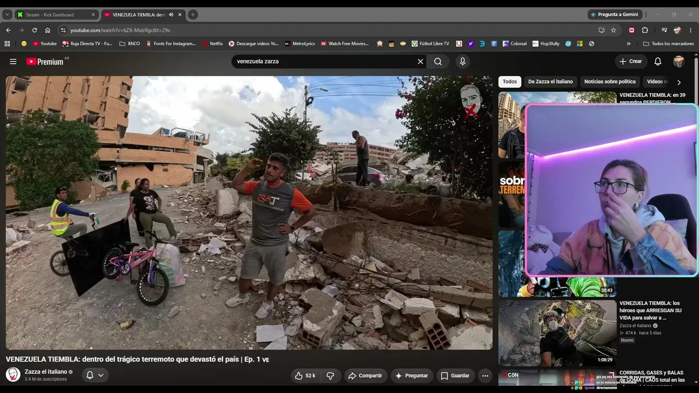699x393 pixels.
Task: Open the Todos los marcadores folder
Action: pyautogui.click(x=668, y=44)
